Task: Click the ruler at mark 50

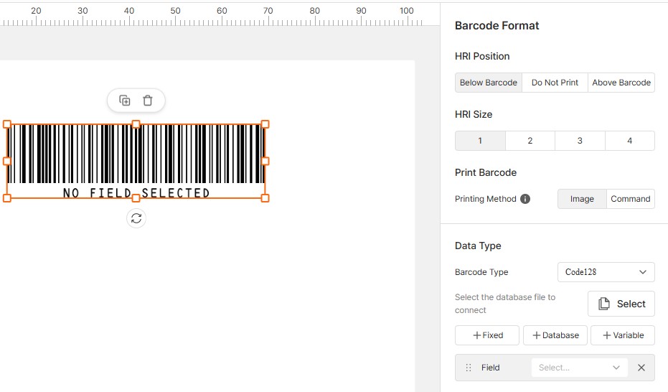Action: click(x=176, y=11)
